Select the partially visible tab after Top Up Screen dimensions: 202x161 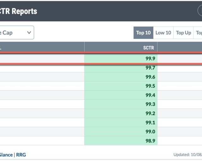click(198, 33)
